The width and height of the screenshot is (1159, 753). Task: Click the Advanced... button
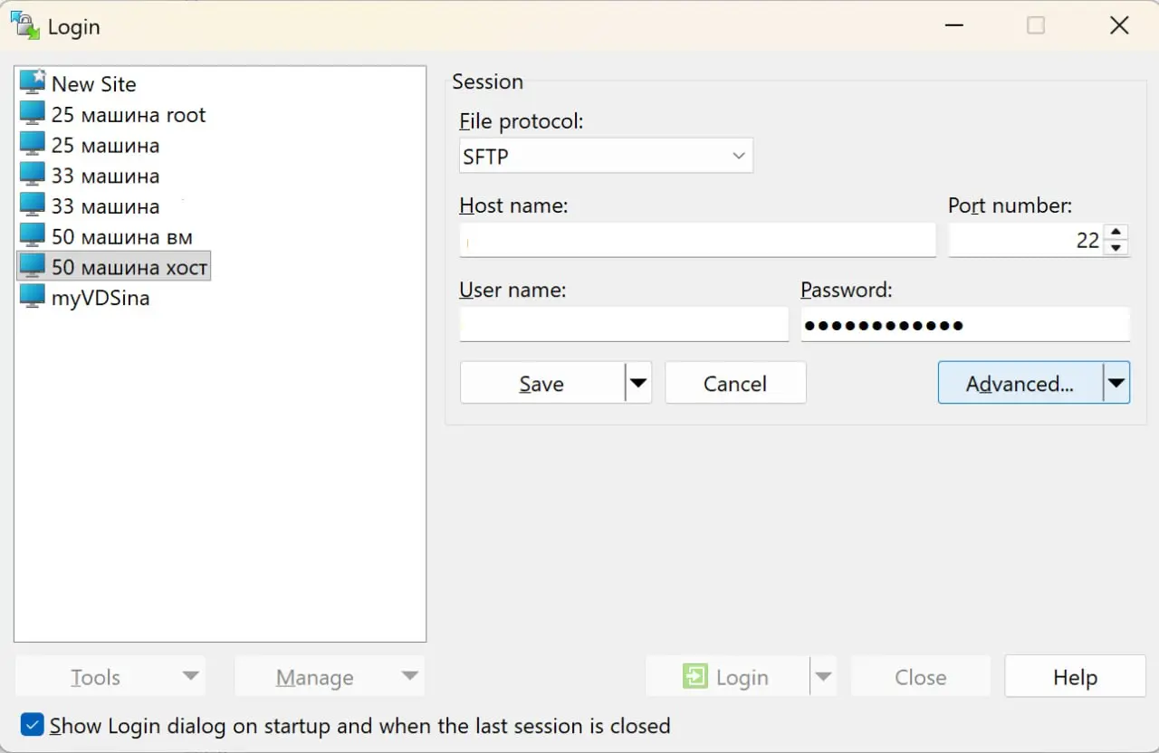pos(1020,384)
